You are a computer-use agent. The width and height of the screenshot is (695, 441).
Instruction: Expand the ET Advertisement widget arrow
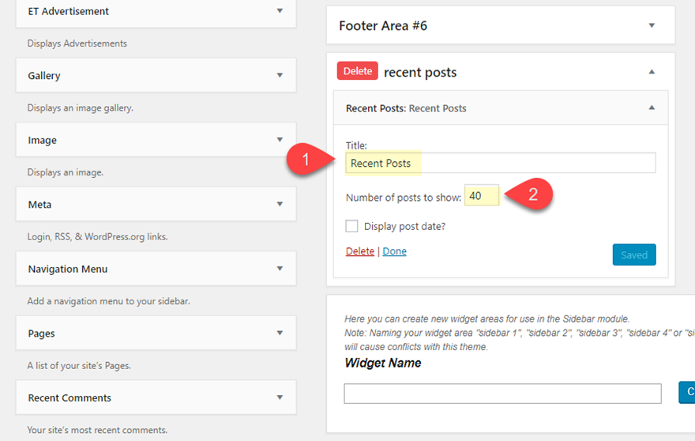[x=280, y=11]
